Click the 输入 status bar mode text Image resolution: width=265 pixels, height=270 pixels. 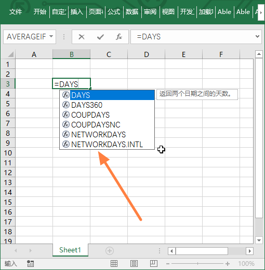pos(11,264)
